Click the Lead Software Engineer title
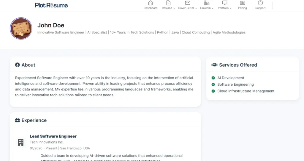The width and height of the screenshot is (304, 161). [x=53, y=136]
